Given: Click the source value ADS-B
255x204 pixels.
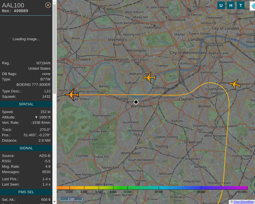Looking at the screenshot, I should coord(45,156).
